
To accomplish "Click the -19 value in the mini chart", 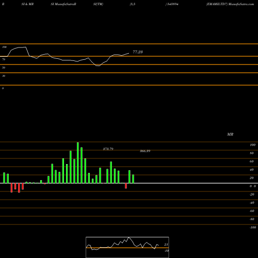I will tap(166, 251).
